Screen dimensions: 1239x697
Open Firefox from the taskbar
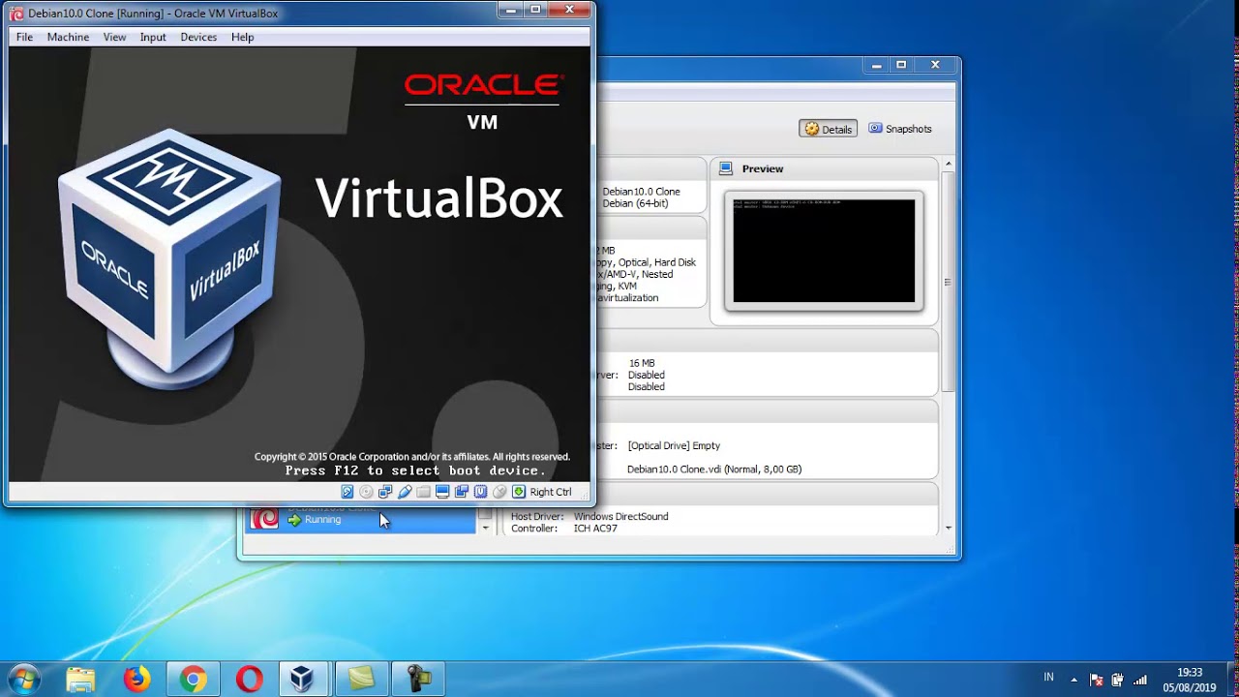(136, 680)
